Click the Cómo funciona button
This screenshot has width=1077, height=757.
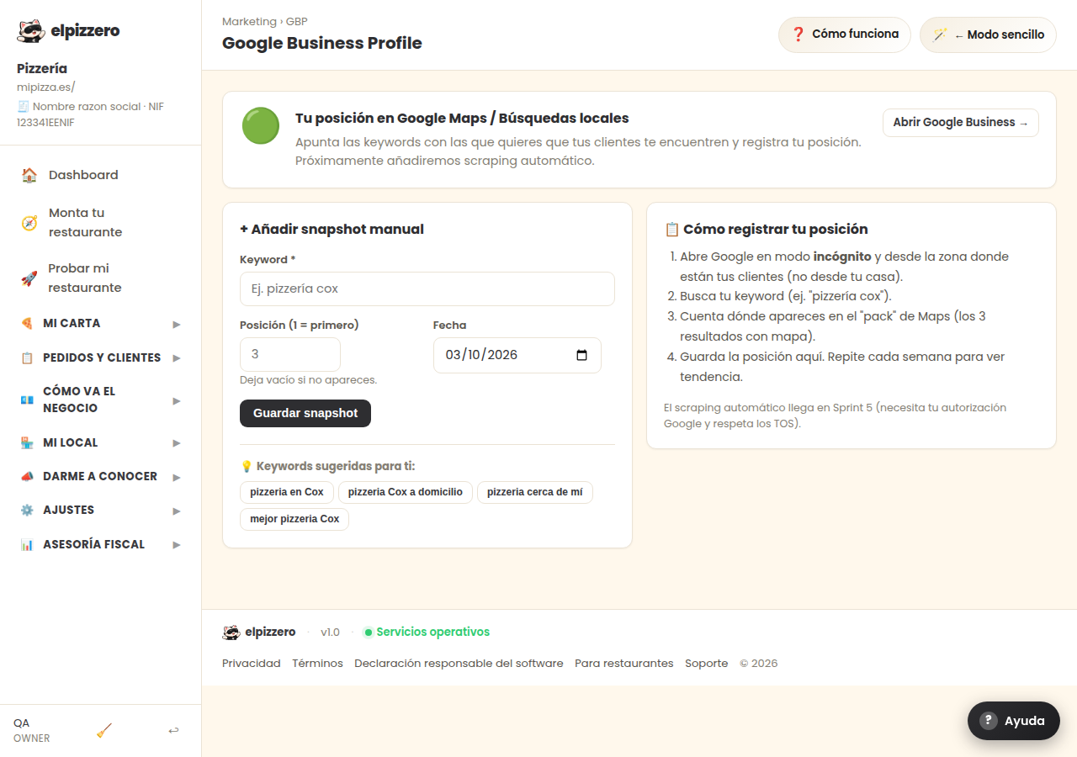click(x=845, y=34)
